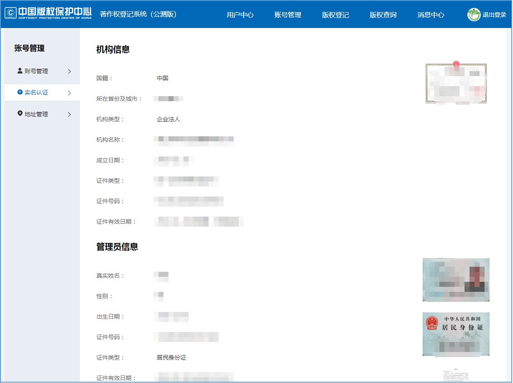
Task: View the 居民身份证 emblem side thumbnail
Action: (x=456, y=334)
